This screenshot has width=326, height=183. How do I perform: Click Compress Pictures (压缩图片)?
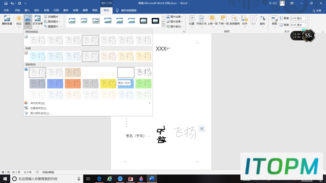pyautogui.click(x=51, y=17)
